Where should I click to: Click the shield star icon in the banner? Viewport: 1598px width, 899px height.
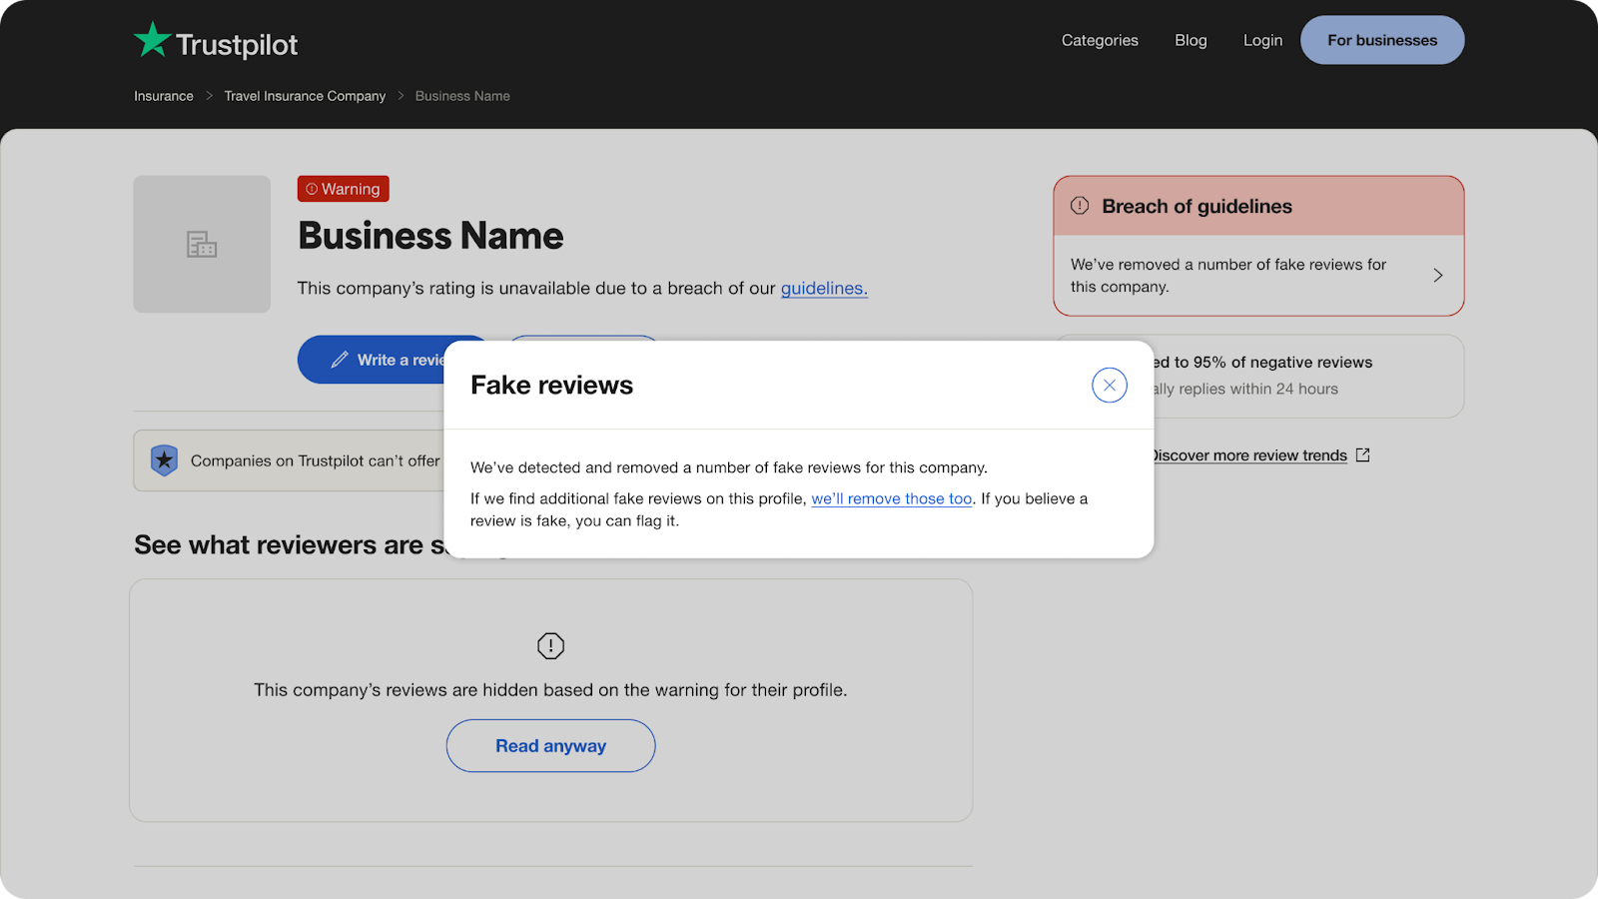click(164, 460)
